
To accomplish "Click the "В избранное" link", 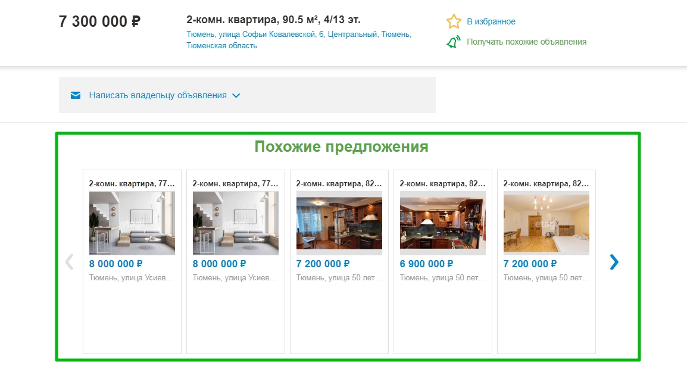I will point(491,21).
